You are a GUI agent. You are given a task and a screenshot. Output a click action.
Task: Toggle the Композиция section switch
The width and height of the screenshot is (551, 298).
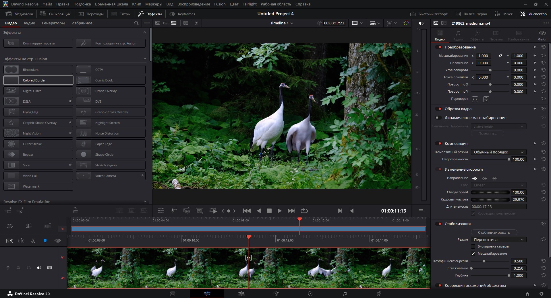point(438,143)
